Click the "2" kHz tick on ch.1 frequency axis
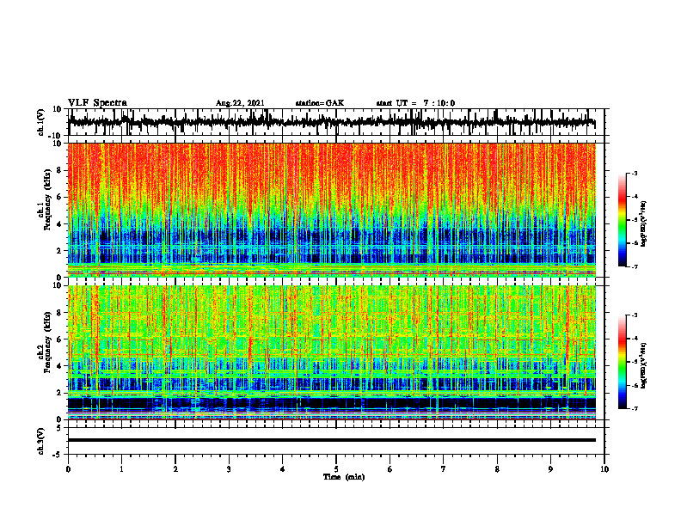The width and height of the screenshot is (681, 526). pos(60,250)
